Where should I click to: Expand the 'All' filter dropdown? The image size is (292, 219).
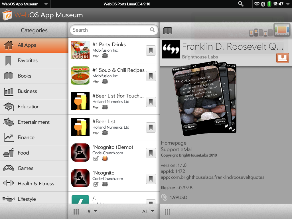click(x=148, y=211)
